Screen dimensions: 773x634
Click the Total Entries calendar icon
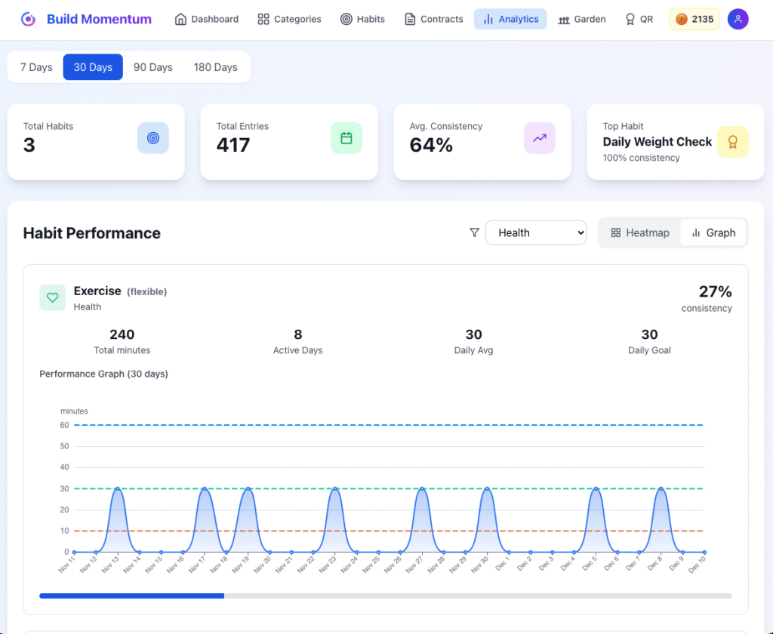[346, 138]
